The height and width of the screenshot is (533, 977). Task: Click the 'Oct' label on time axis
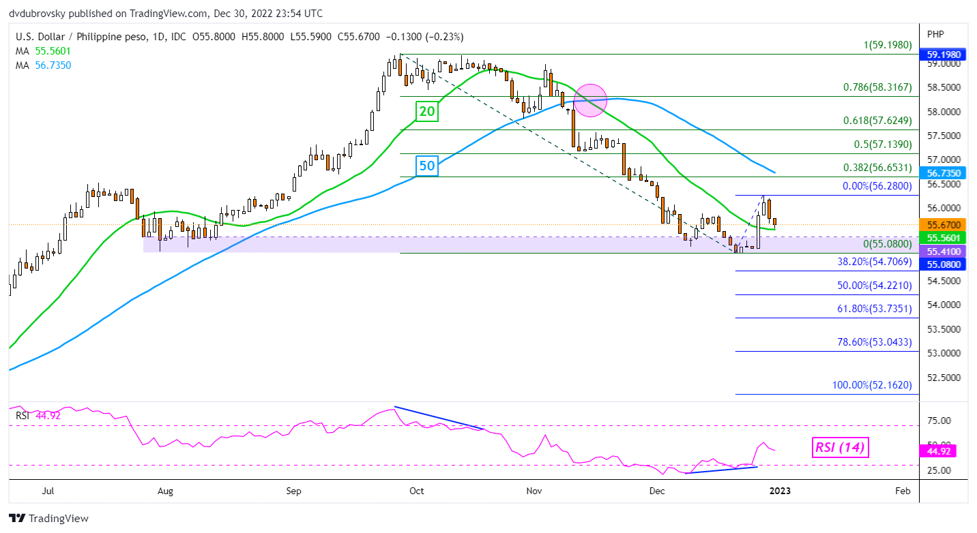(x=416, y=491)
